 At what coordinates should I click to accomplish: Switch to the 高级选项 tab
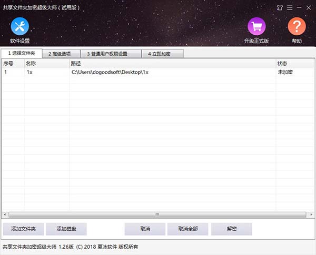63,54
